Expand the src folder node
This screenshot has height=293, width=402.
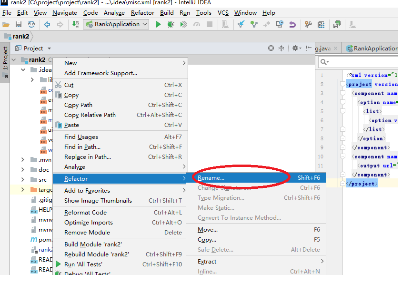point(23,179)
